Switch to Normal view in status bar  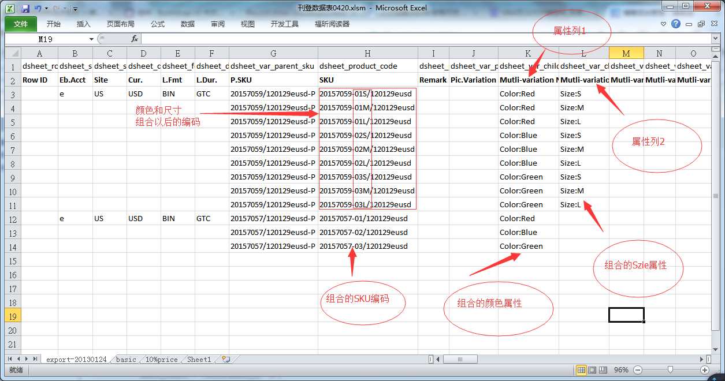581,370
